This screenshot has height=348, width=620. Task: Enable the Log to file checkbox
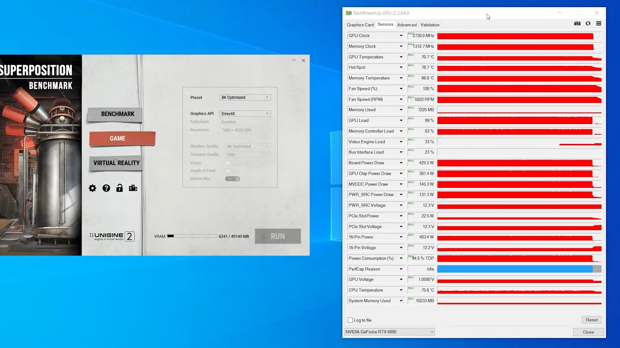(x=350, y=320)
